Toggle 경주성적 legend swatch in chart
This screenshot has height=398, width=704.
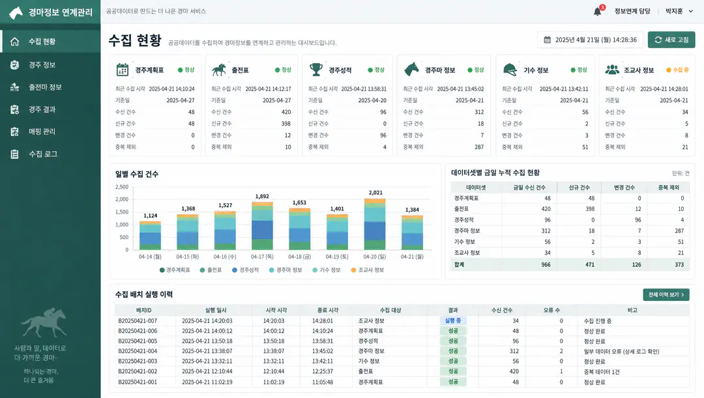click(x=235, y=270)
